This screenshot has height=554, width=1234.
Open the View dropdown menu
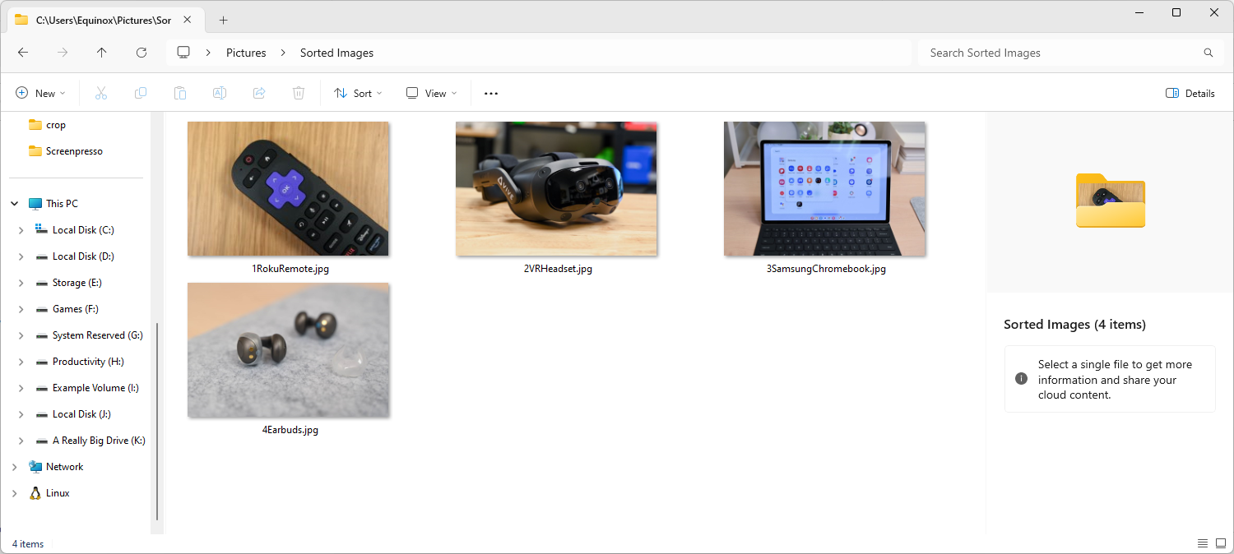coord(432,94)
